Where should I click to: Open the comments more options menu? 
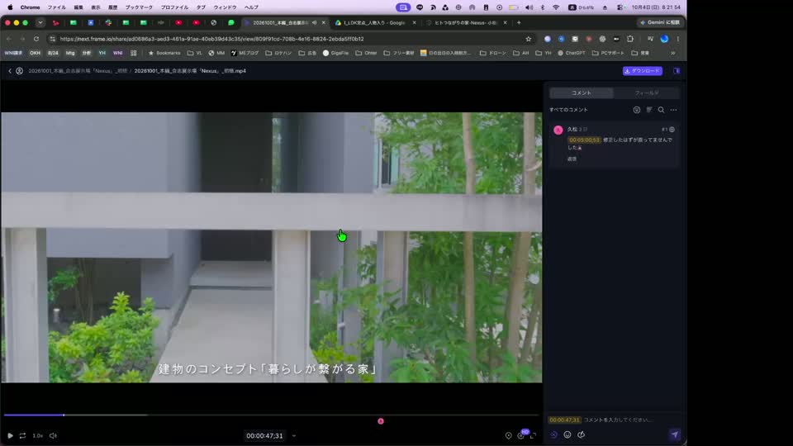point(674,110)
